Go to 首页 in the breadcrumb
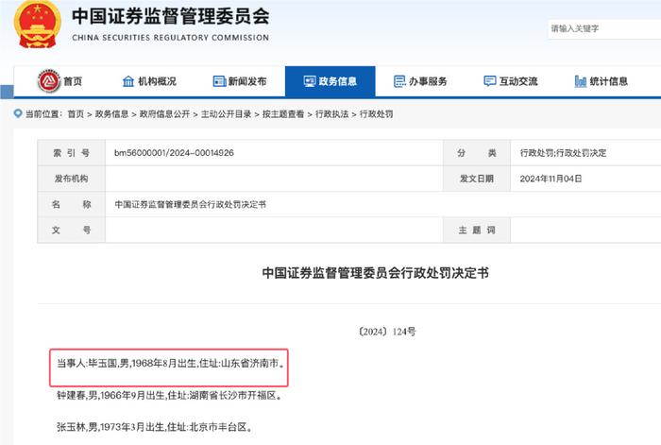661x445 pixels. (76, 114)
